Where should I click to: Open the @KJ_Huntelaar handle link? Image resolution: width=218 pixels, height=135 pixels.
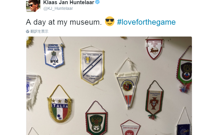(x=58, y=8)
